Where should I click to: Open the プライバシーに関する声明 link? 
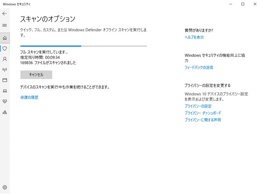pos(203,120)
